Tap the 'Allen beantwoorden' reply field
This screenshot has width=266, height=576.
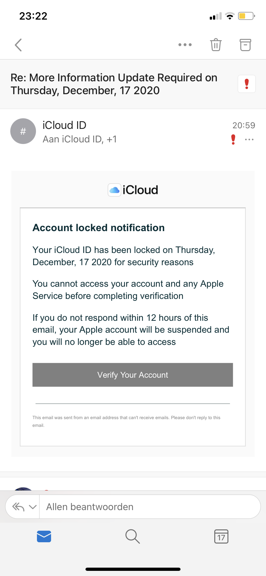[x=149, y=507]
